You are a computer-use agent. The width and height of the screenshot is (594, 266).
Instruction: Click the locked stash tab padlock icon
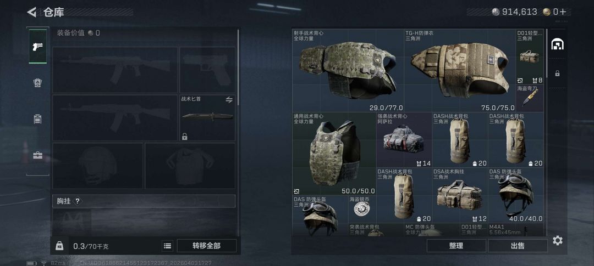click(x=557, y=73)
